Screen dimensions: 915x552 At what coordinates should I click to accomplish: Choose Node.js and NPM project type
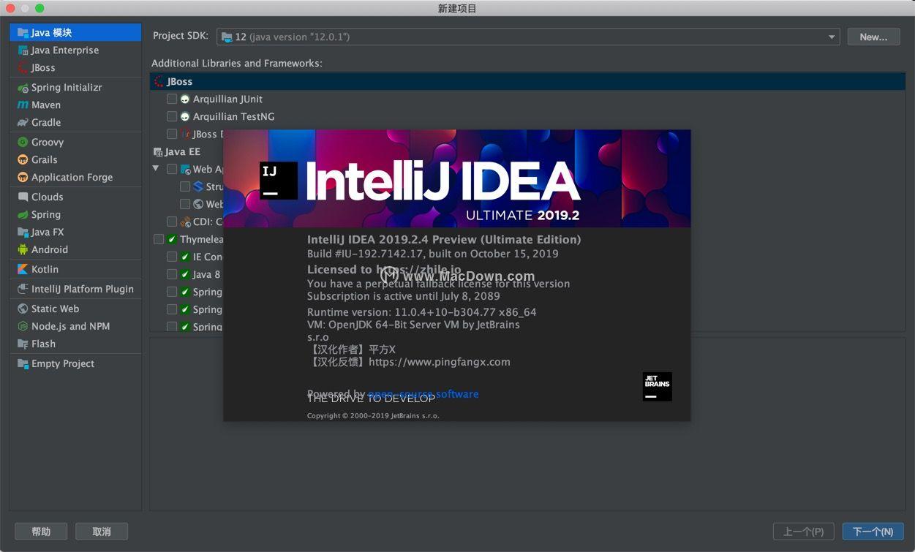[75, 326]
